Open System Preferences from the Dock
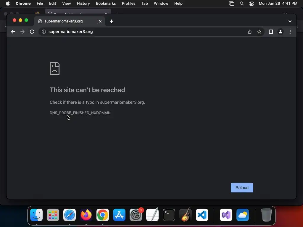 pos(136,215)
